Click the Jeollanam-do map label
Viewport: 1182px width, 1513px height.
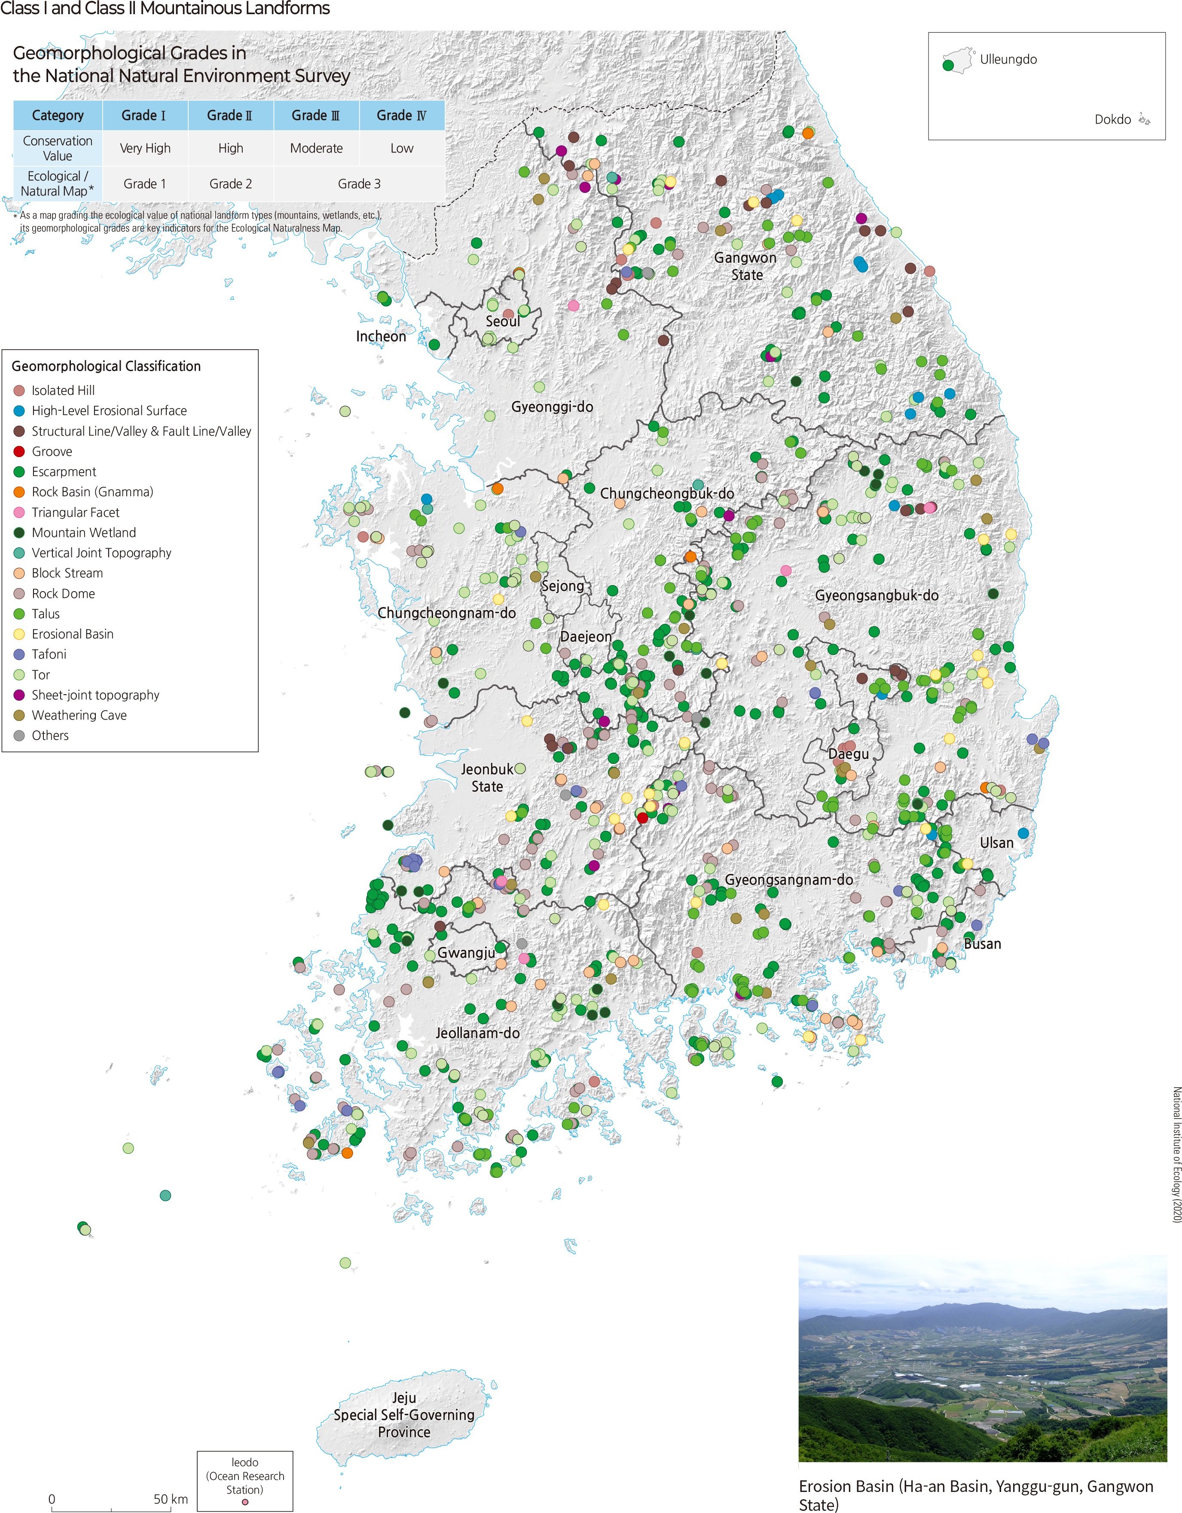477,1033
